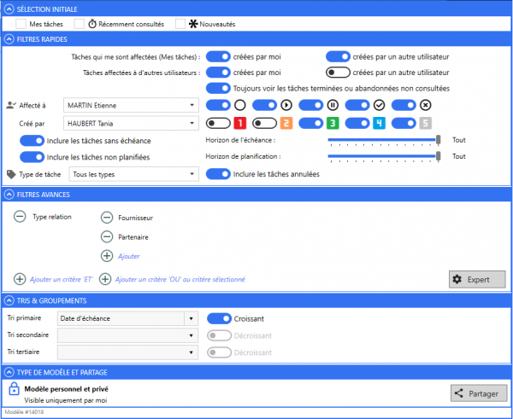513x419 pixels.
Task: Toggle the switch beside the play status icon
Action: [x=265, y=105]
